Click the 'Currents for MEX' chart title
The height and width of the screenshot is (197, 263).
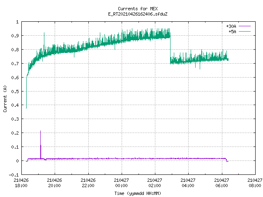[x=138, y=9]
